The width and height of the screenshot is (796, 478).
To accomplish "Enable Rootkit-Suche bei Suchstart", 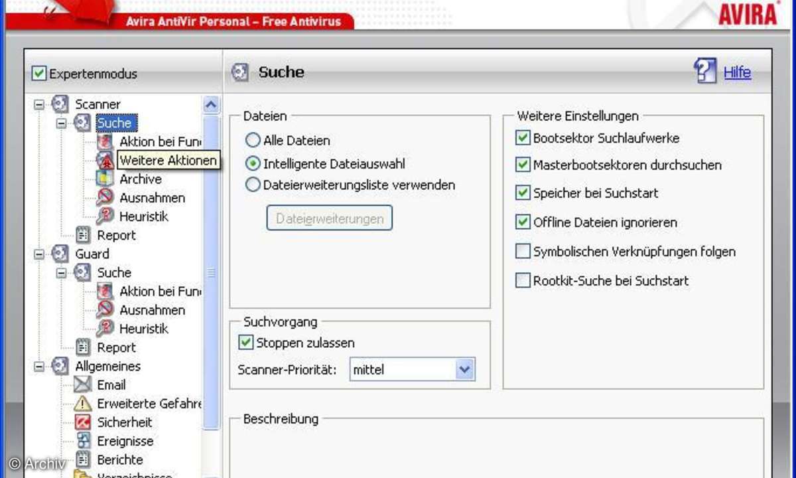I will pyautogui.click(x=523, y=280).
